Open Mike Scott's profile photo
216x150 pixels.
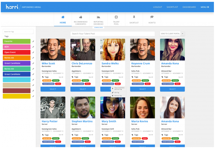(53, 50)
